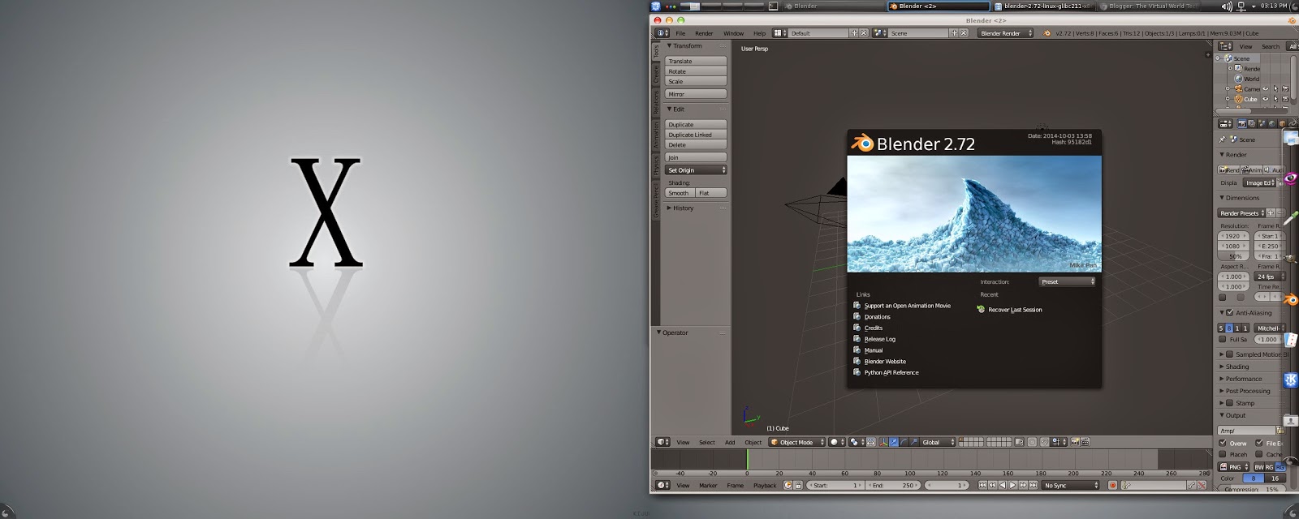
Task: Open the Render Presets dropdown
Action: 1243,213
